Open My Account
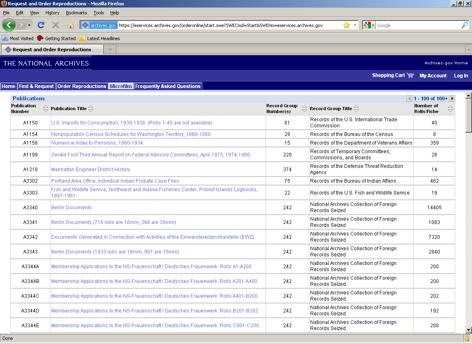 click(x=433, y=75)
